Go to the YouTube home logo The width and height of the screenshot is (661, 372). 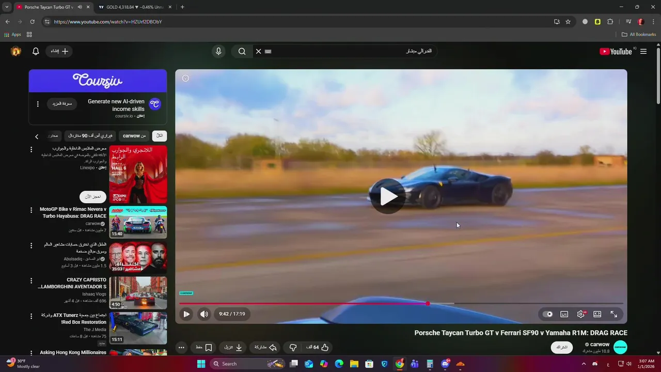(616, 51)
